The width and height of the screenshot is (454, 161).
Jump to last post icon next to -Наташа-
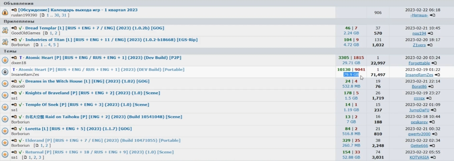pyautogui.click(x=433, y=15)
